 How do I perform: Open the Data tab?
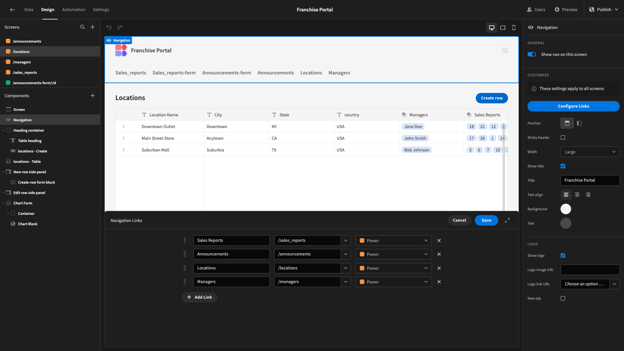tap(29, 9)
